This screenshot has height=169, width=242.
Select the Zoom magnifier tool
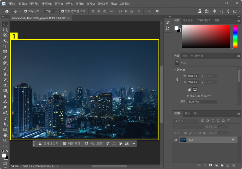coord(5,140)
